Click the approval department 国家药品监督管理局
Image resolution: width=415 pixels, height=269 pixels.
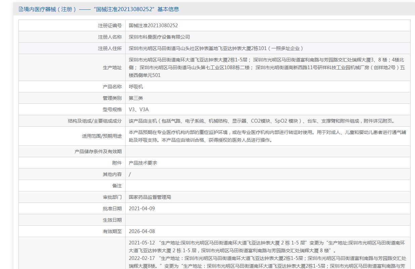click(150, 197)
